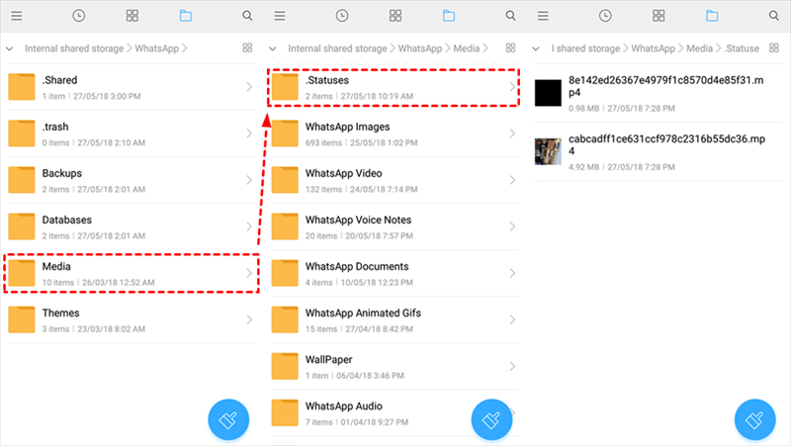Image resolution: width=791 pixels, height=446 pixels.
Task: Click 'Media' in the .Statuses breadcrumb path
Action: pyautogui.click(x=699, y=48)
